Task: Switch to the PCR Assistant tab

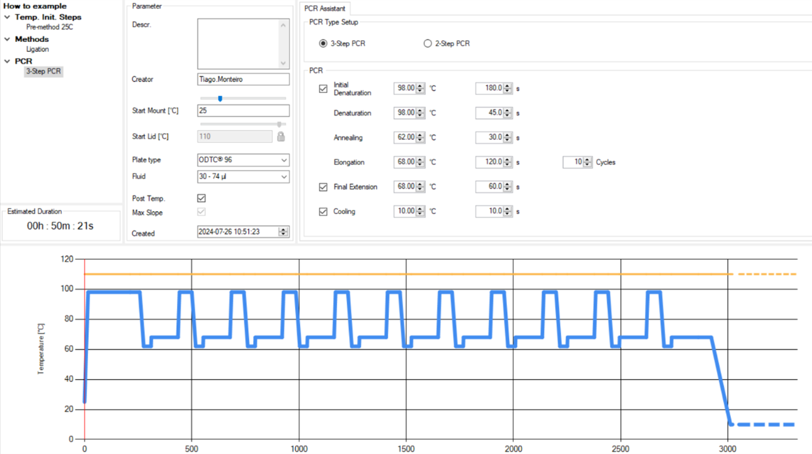Action: point(325,9)
